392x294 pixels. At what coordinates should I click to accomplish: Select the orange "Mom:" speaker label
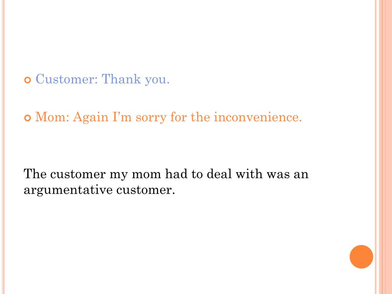(52, 117)
